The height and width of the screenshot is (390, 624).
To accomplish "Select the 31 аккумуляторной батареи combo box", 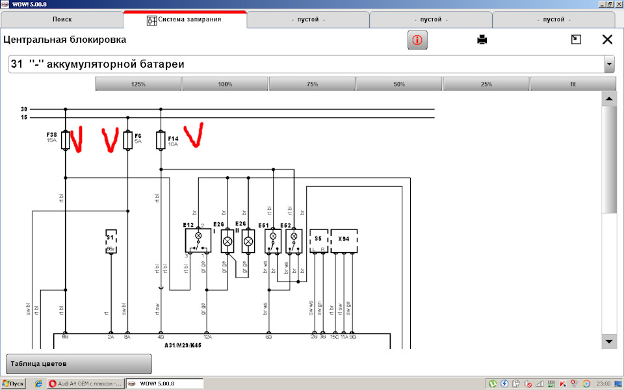I will pos(305,64).
